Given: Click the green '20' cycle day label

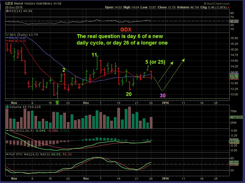Looking at the screenshot, I should point(129,94).
